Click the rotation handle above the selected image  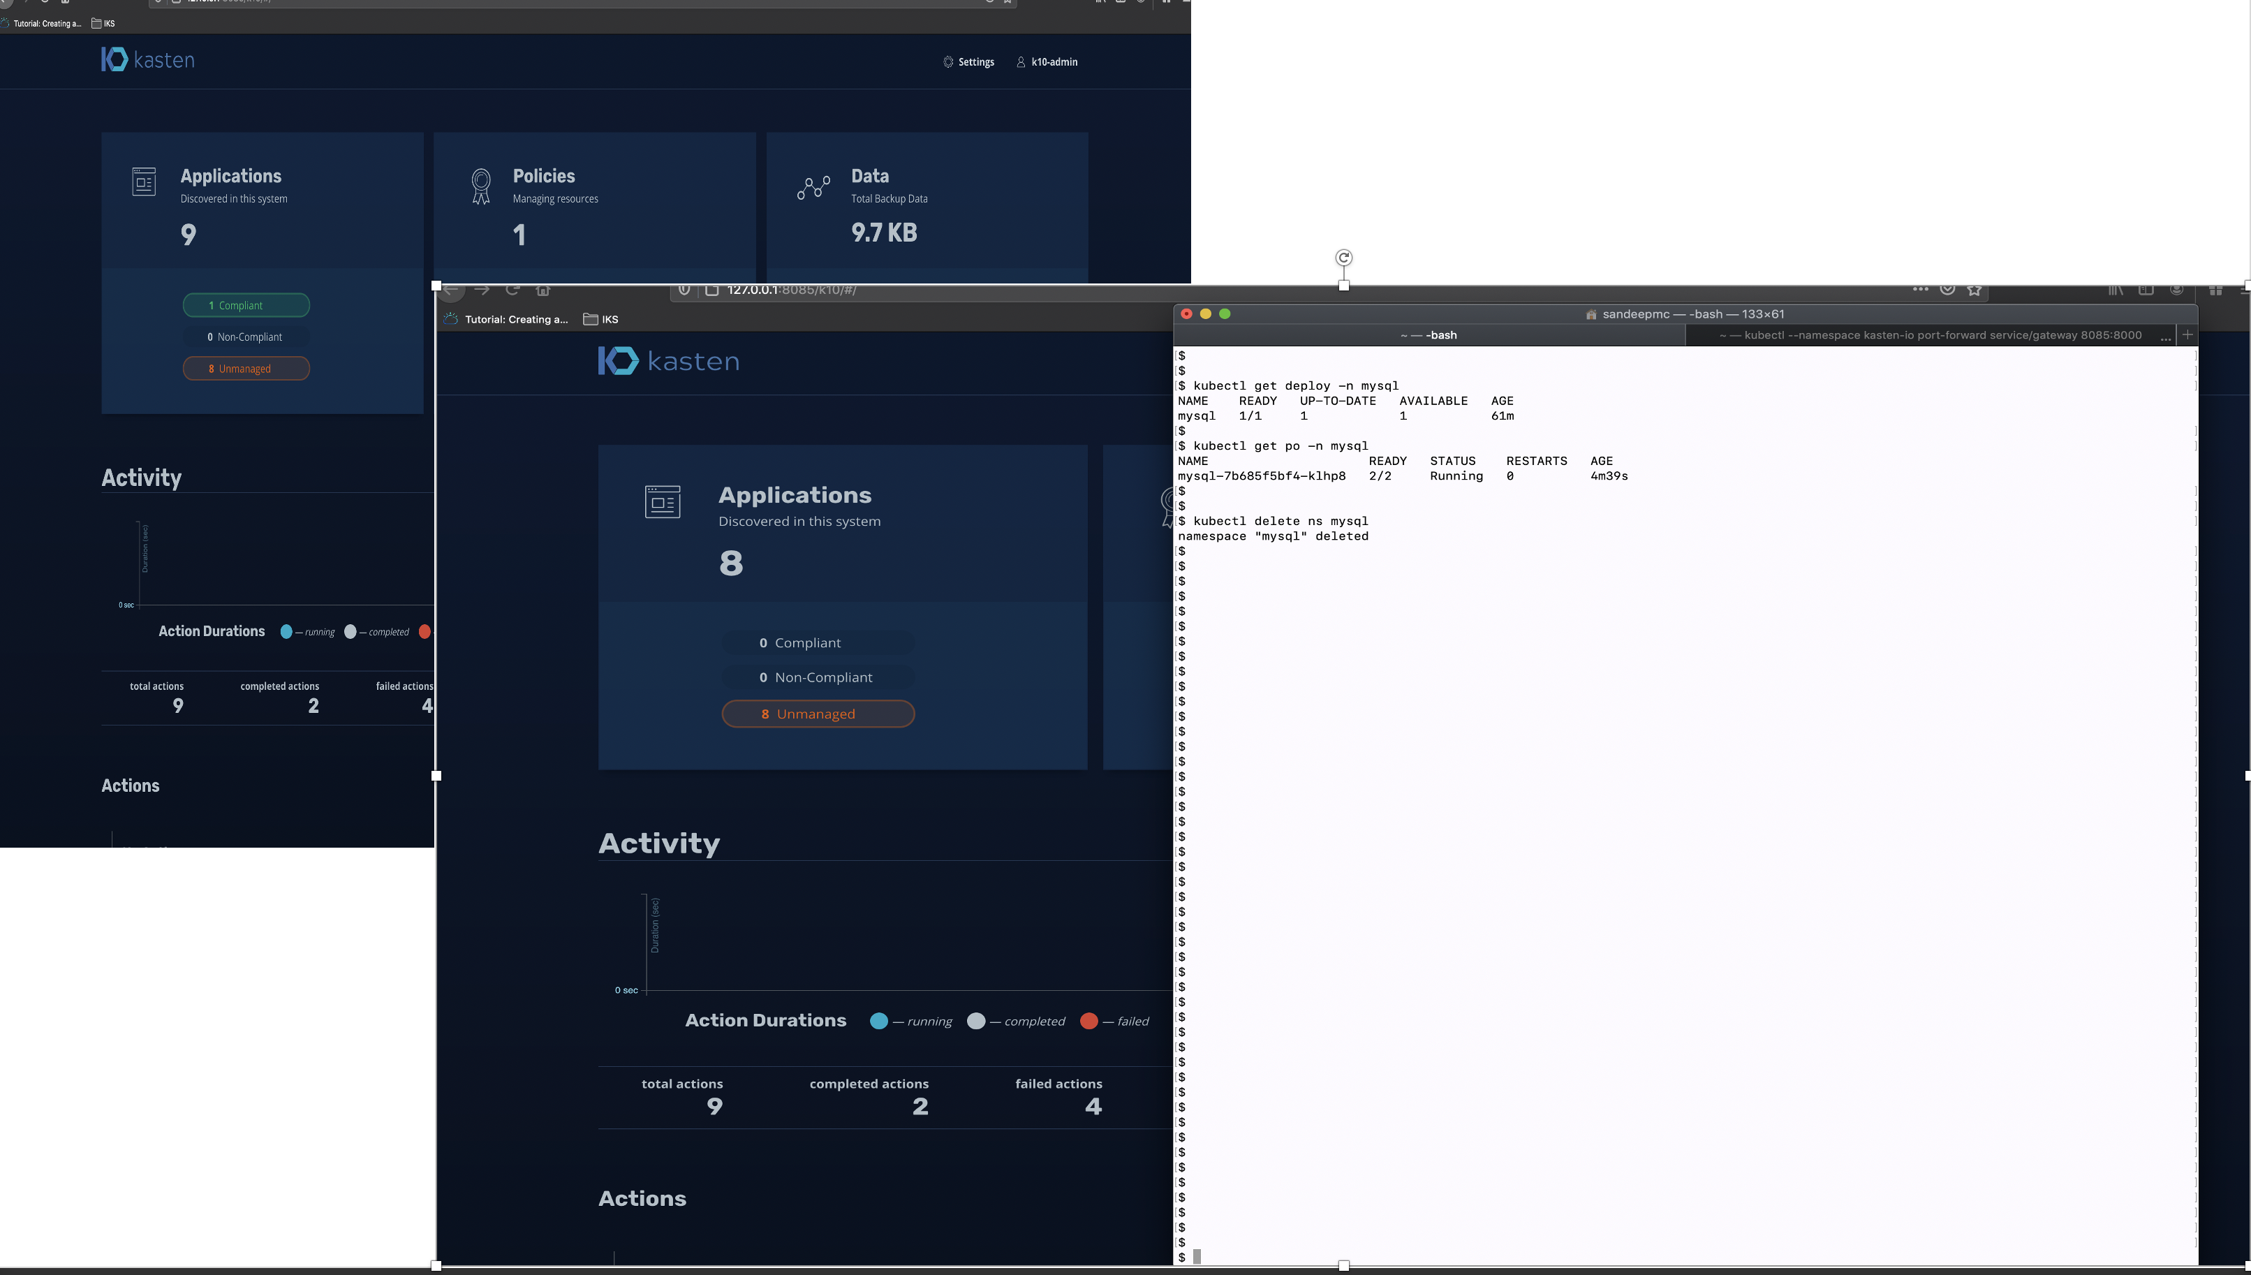(1343, 258)
